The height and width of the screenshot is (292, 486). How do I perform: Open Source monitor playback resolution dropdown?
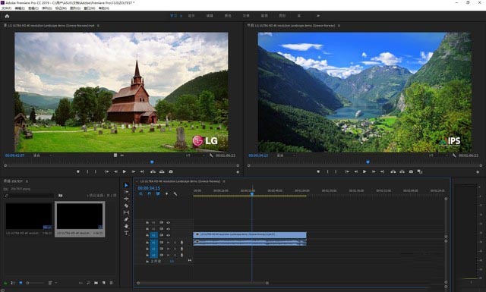tap(195, 155)
